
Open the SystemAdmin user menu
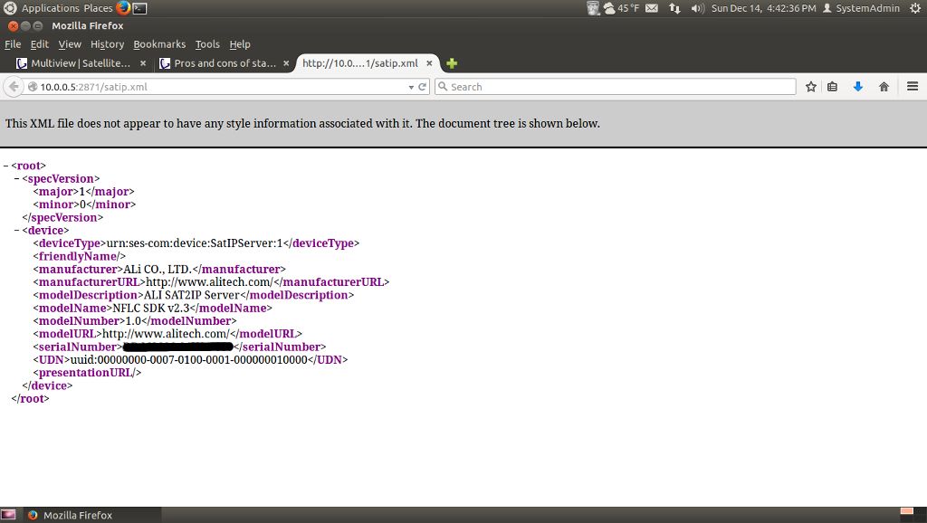pyautogui.click(x=862, y=8)
